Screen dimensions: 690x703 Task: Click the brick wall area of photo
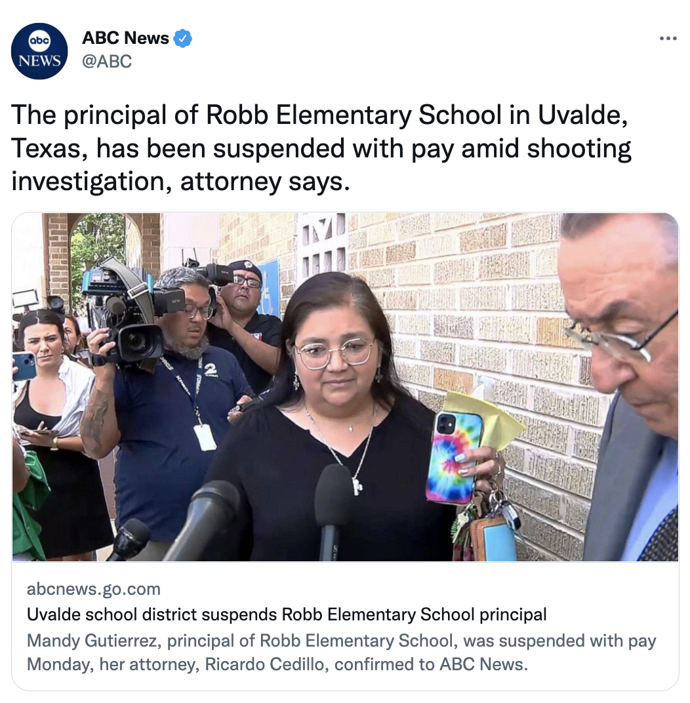(x=471, y=314)
